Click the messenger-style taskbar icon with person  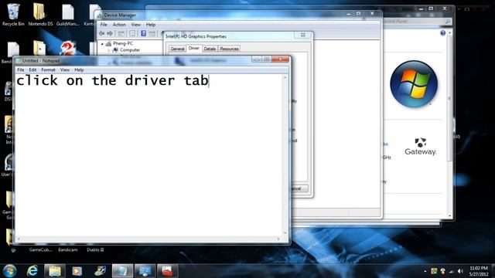coord(100,271)
